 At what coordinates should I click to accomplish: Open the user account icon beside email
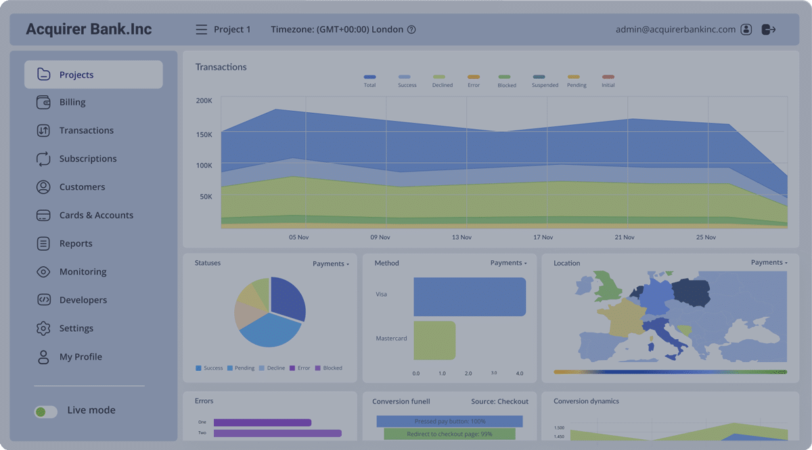click(x=746, y=30)
